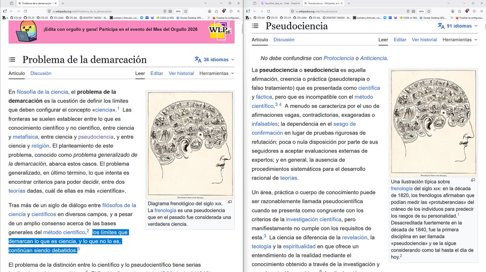Open contents menu icon beside Pseudociencia title
The width and height of the screenshot is (486, 272).
click(x=255, y=26)
